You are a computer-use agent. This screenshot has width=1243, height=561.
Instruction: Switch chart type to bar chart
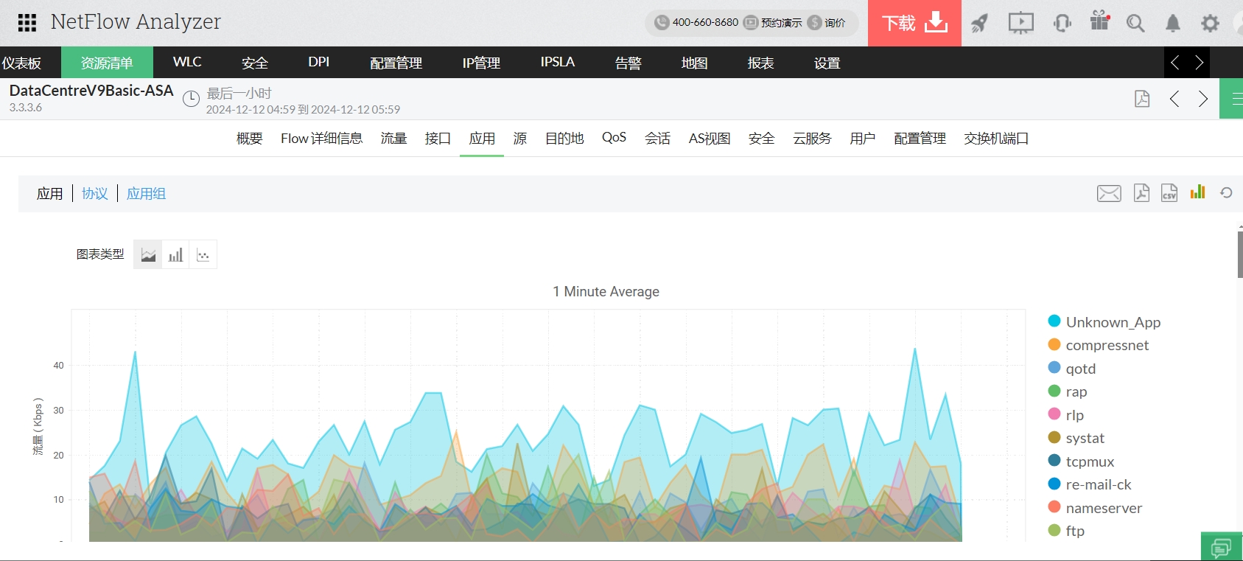tap(175, 255)
